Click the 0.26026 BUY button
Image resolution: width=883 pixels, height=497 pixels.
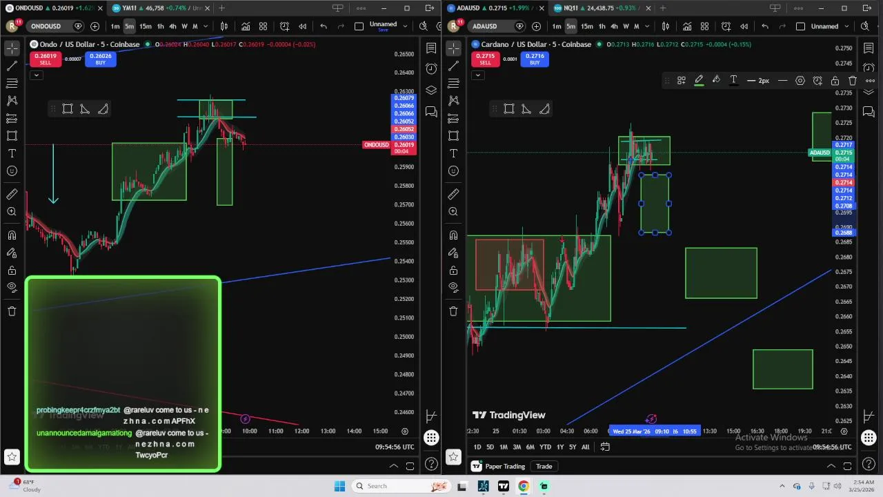pos(101,59)
